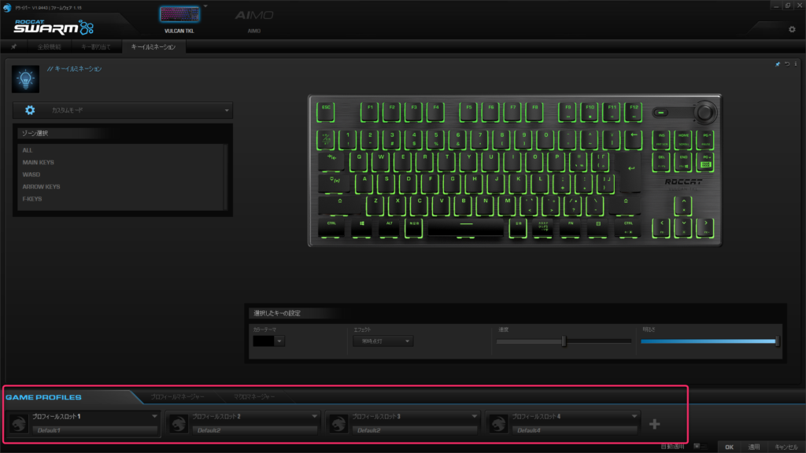The width and height of the screenshot is (806, 453).
Task: Click the 適用 apply button
Action: (x=753, y=447)
